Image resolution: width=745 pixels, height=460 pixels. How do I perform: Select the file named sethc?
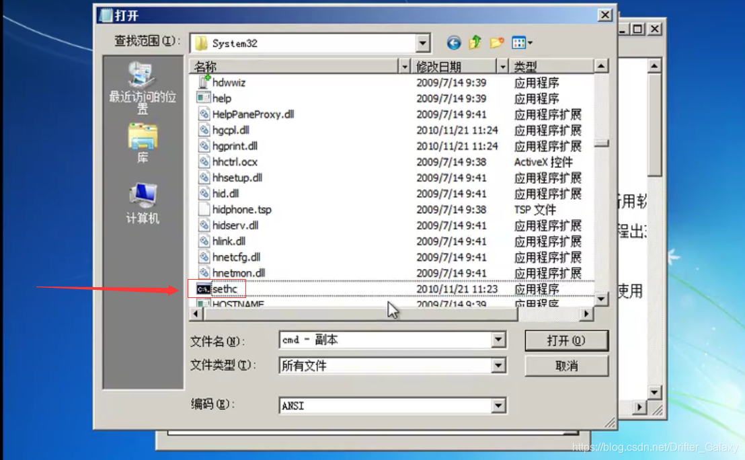click(225, 289)
